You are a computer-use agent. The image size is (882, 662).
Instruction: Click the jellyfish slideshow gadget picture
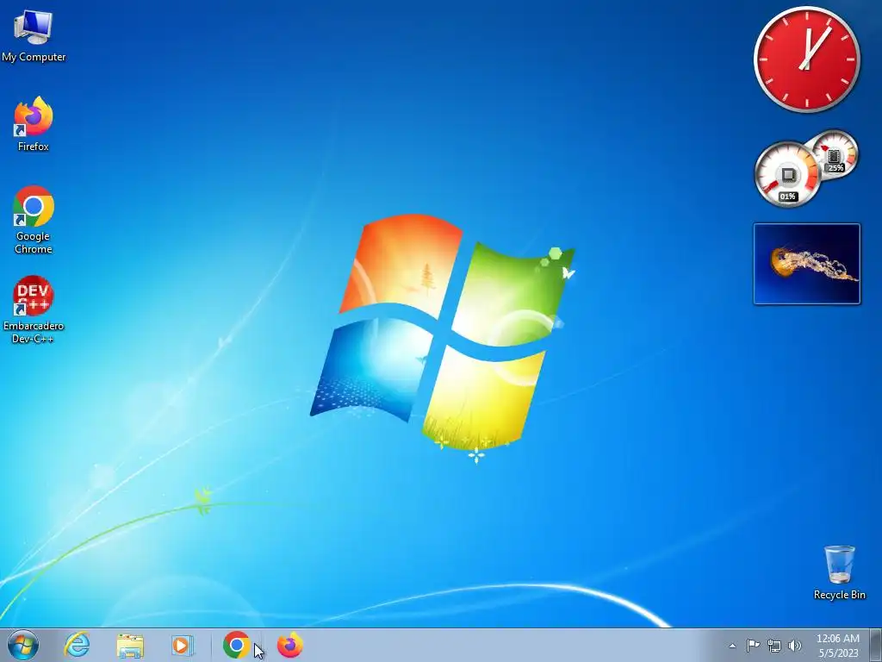point(806,264)
